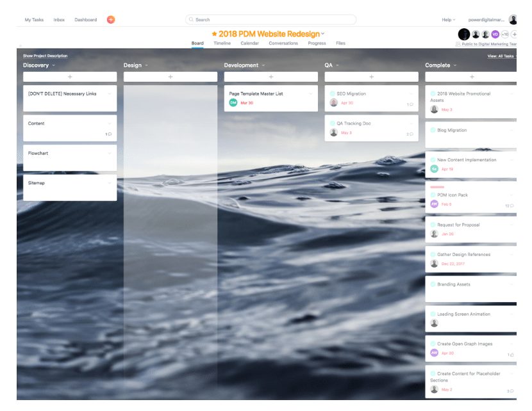
Task: Click the Show Project Description link
Action: click(45, 56)
